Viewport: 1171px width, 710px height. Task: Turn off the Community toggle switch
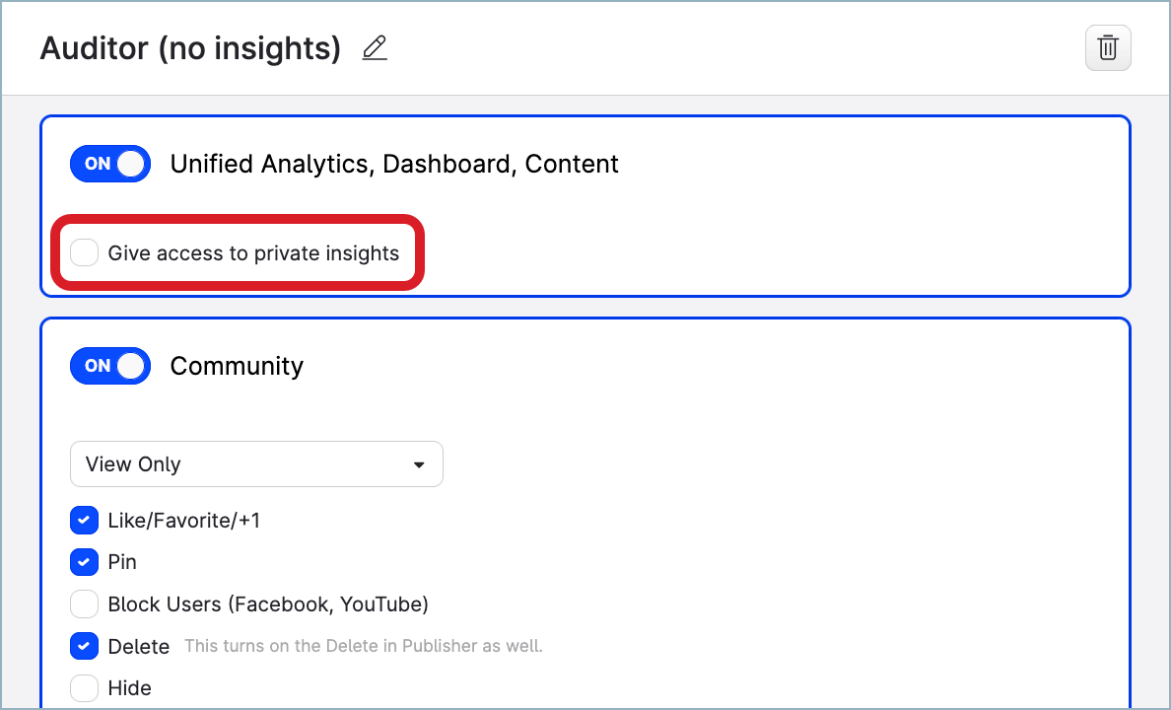pos(109,366)
